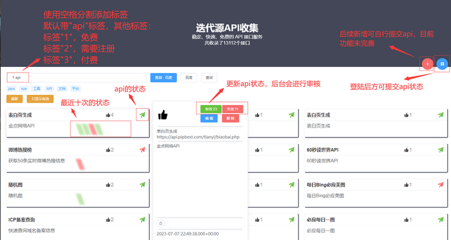451x240 pixels.
Task: Select the 文档 tag
Action: click(62, 89)
